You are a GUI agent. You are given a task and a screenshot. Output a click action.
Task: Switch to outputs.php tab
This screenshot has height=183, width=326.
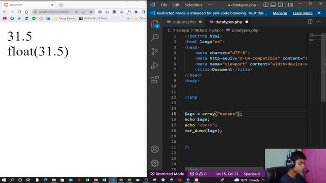[184, 22]
